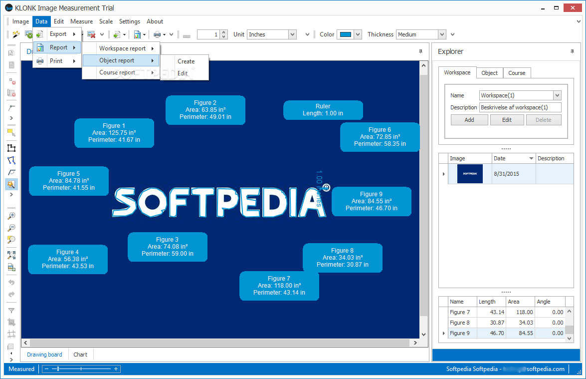Click the drawing board vertical scrollbar down arrow
586x379 pixels.
point(423,335)
